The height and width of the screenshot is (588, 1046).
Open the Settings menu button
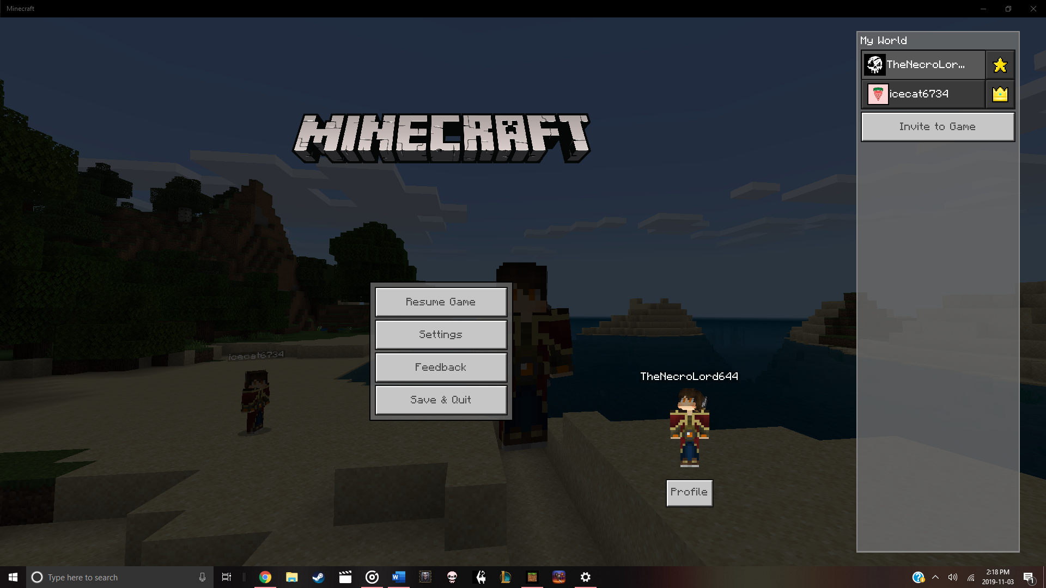click(x=441, y=334)
